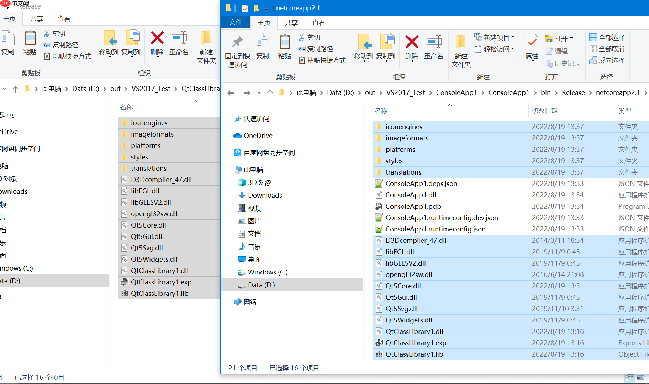This screenshot has height=384, width=649.
Task: Sort by Date Modified column header
Action: 544,111
